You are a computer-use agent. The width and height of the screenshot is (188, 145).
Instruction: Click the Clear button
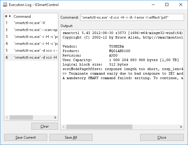point(45,126)
